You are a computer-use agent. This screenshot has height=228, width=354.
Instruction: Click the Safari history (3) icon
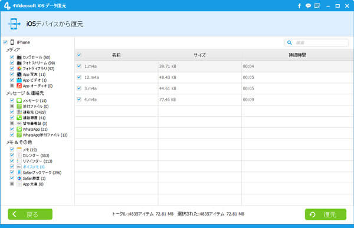point(19,178)
